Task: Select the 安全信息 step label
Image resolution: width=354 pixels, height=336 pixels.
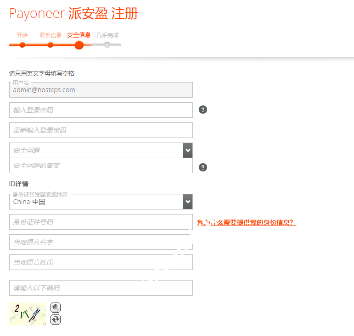Action: pyautogui.click(x=79, y=35)
